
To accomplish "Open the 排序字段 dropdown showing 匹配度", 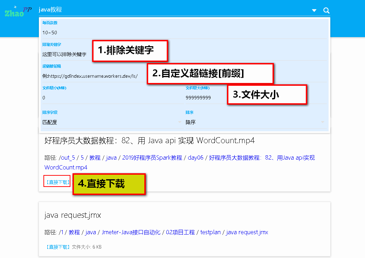I will 105,122.
